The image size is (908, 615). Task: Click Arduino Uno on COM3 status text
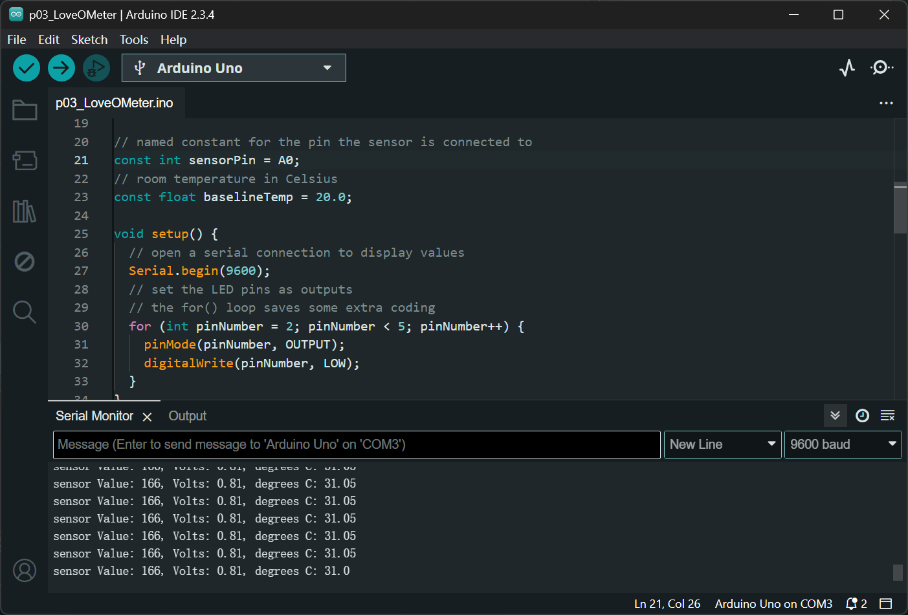click(773, 604)
